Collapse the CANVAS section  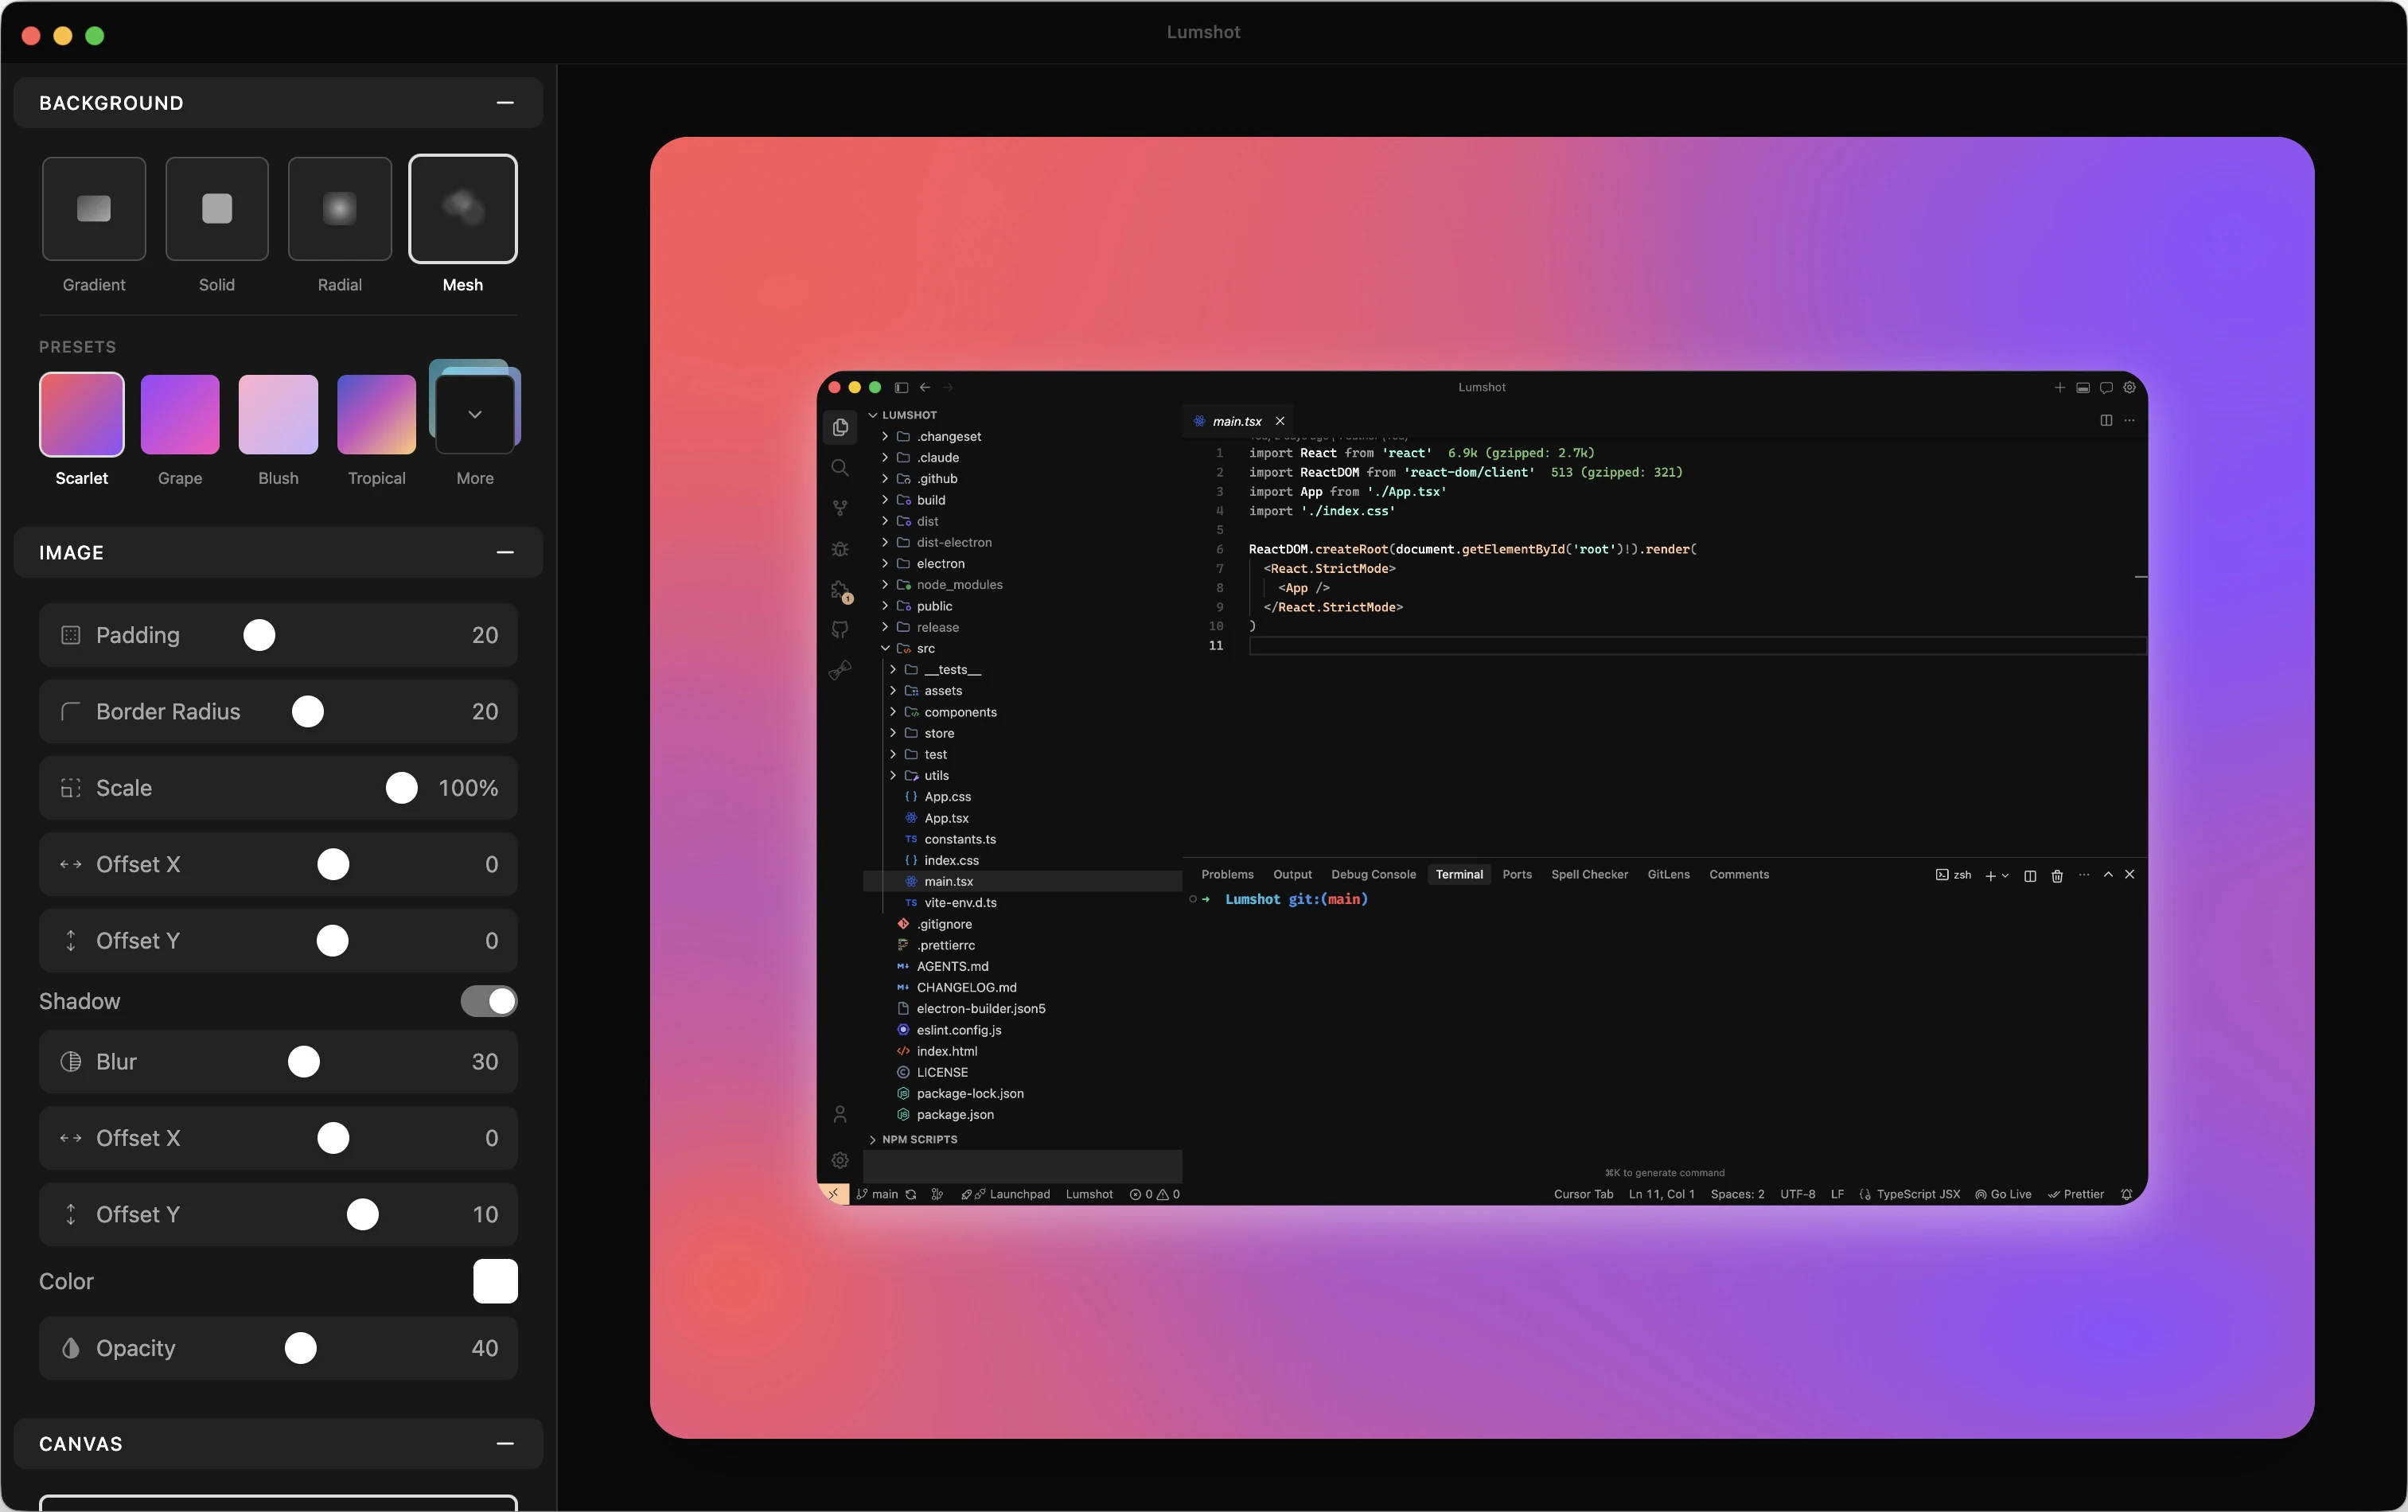point(505,1444)
